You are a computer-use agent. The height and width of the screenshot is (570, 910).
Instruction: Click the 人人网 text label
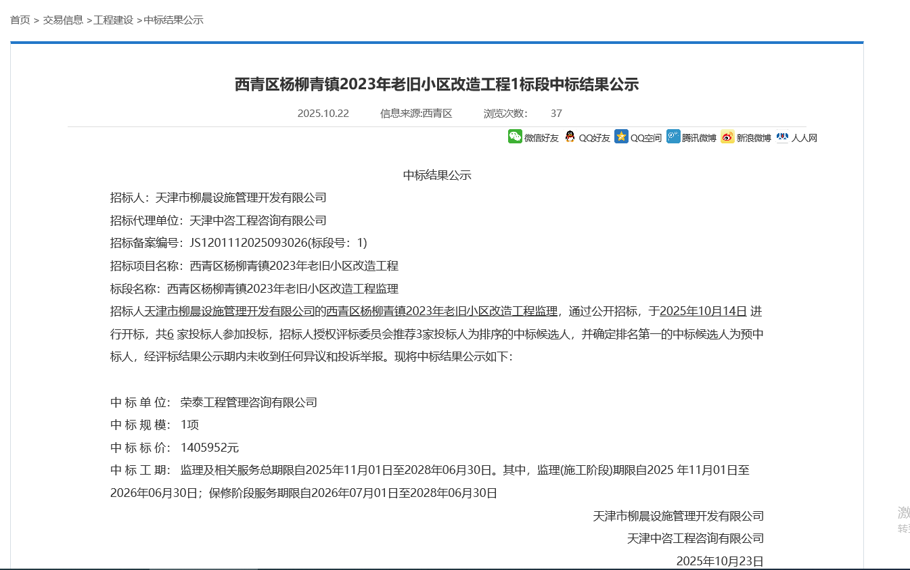[x=804, y=138]
